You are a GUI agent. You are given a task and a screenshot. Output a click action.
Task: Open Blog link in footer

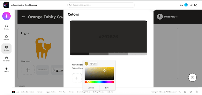pos(180,92)
